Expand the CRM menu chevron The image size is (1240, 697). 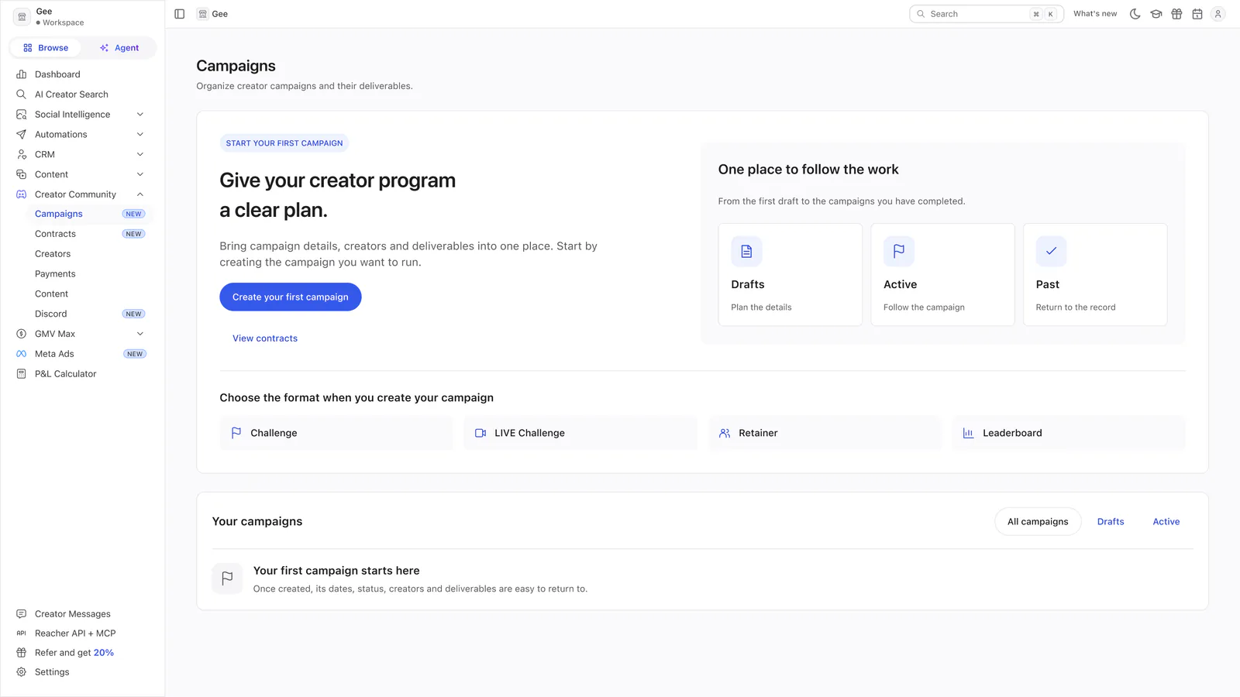click(x=140, y=155)
